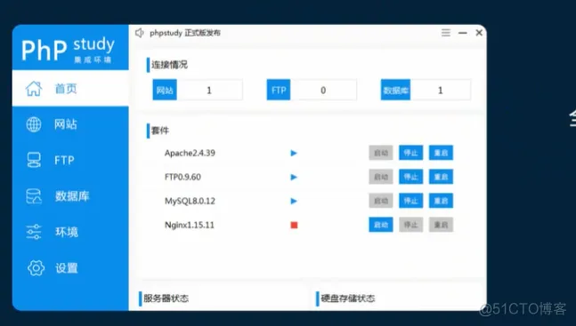Click the Nginx1.15.11 red stopped indicator

pos(294,225)
